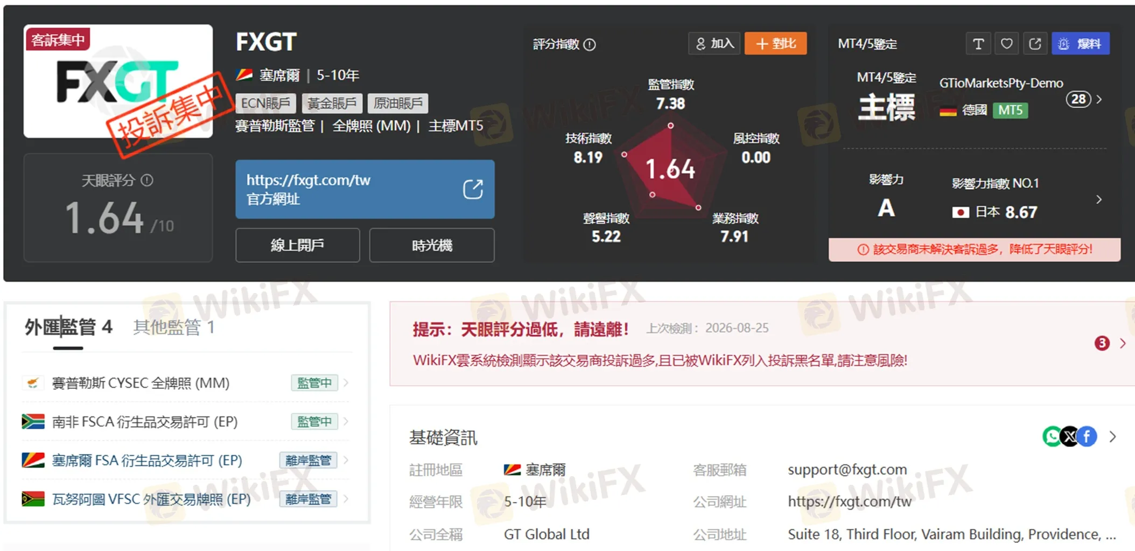This screenshot has width=1135, height=551.
Task: Select the 原油賬戶 tag
Action: (x=398, y=103)
